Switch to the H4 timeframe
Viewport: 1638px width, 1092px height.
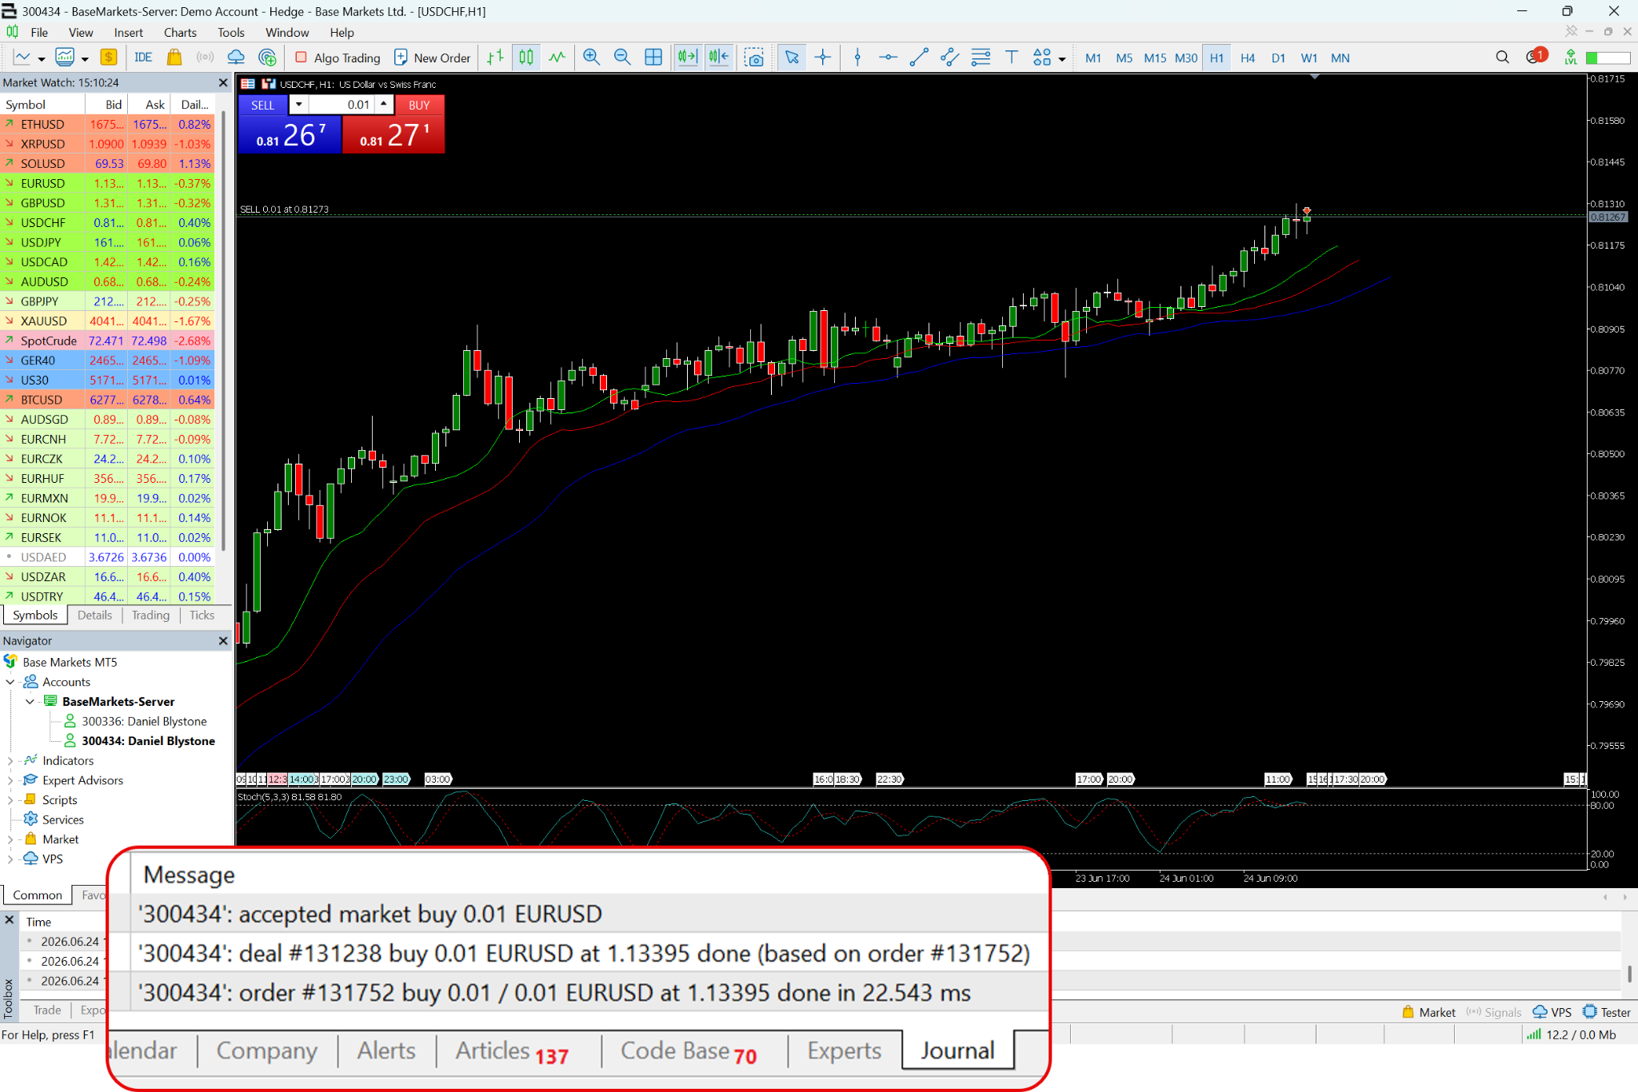(1247, 58)
